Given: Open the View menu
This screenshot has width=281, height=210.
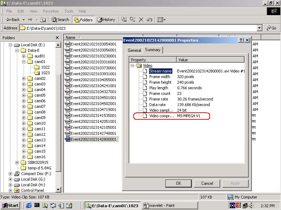Looking at the screenshot, I should click(x=33, y=11).
